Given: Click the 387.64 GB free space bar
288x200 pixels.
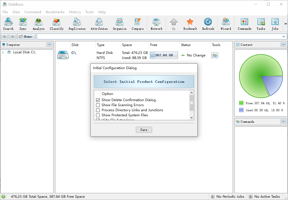Looking at the screenshot, I should [x=164, y=55].
